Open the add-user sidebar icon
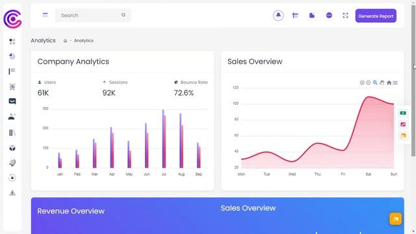This screenshot has height=234, width=416. (x=12, y=116)
